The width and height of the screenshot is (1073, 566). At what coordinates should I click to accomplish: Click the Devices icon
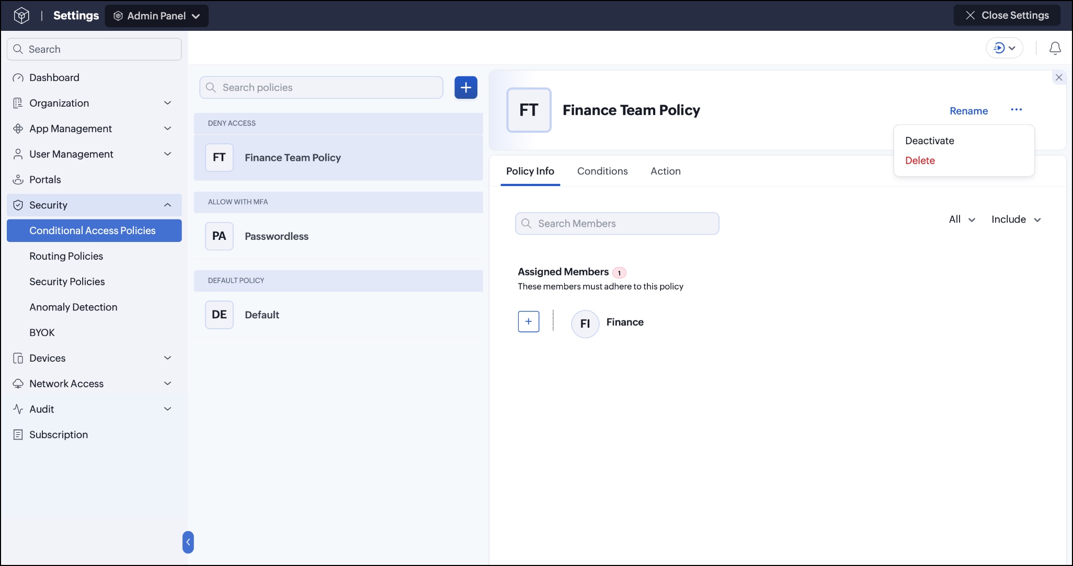pyautogui.click(x=18, y=359)
